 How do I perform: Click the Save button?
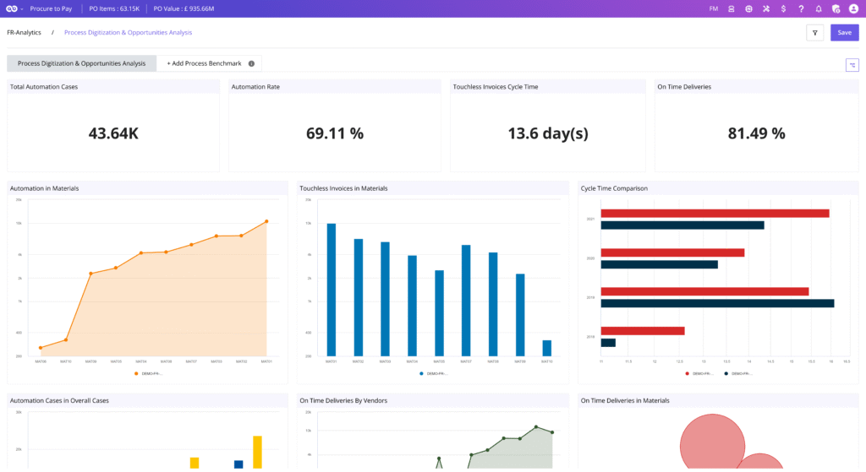[x=844, y=33]
